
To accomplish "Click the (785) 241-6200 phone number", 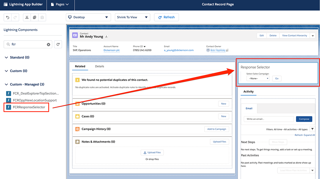I will 142,50.
